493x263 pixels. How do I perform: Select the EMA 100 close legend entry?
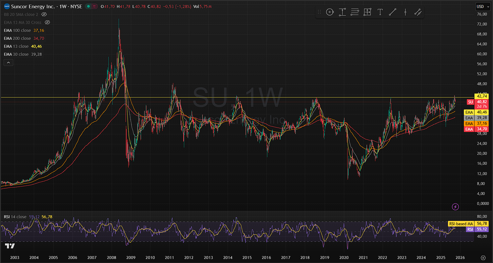[x=24, y=31]
